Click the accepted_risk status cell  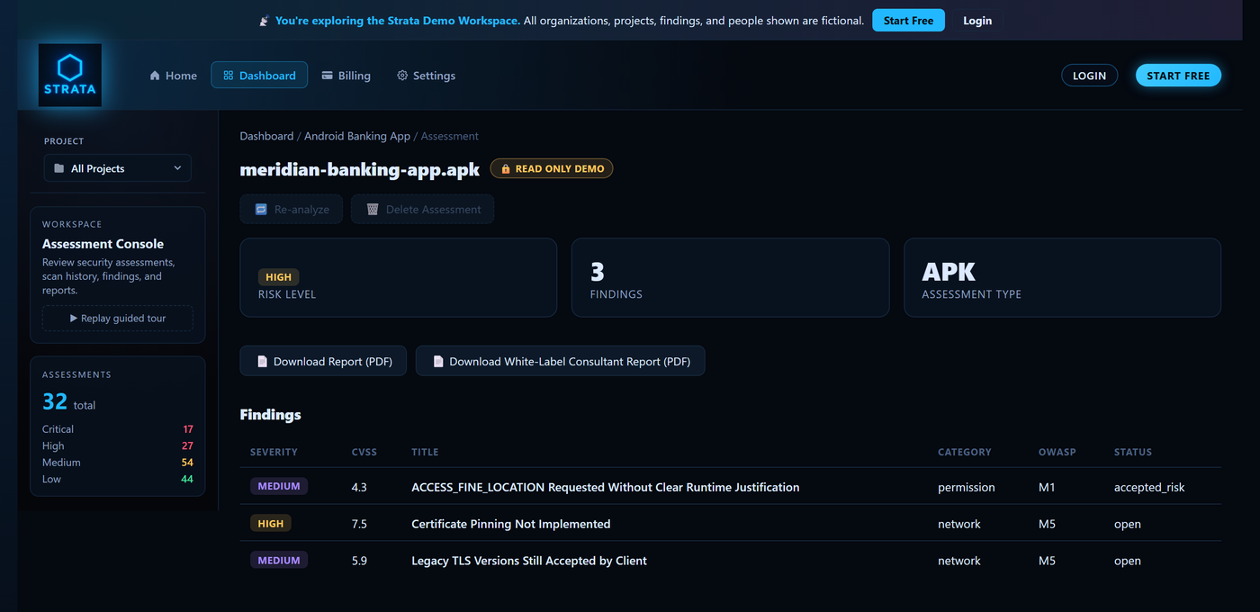[1149, 487]
